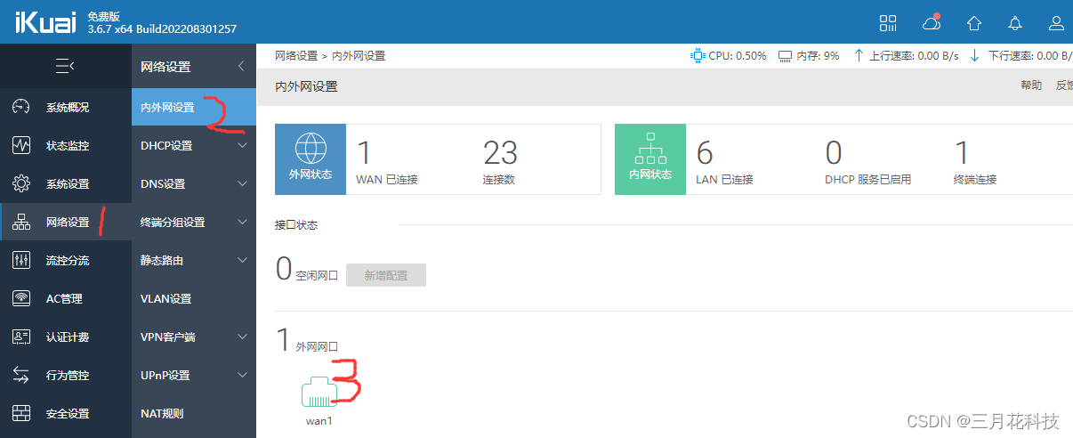
Task: Open the user account icon
Action: point(1057,22)
